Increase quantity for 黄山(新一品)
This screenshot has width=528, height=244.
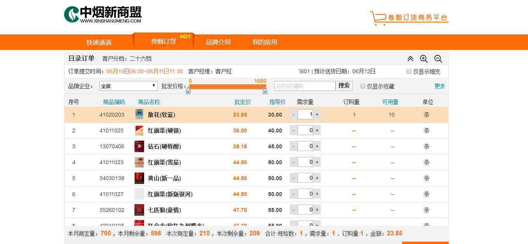pyautogui.click(x=317, y=178)
